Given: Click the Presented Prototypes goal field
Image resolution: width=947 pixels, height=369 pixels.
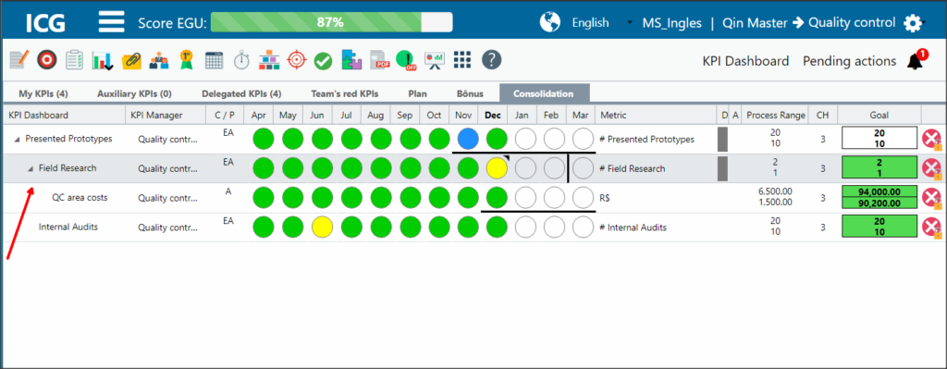Looking at the screenshot, I should click(x=879, y=139).
